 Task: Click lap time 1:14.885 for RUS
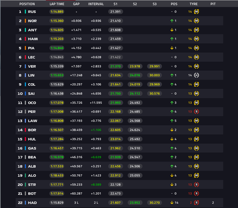pos(57,11)
